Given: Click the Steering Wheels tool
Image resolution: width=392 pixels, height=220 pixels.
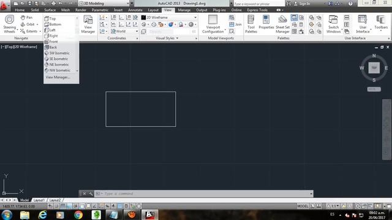Looking at the screenshot, I should 10,24.
